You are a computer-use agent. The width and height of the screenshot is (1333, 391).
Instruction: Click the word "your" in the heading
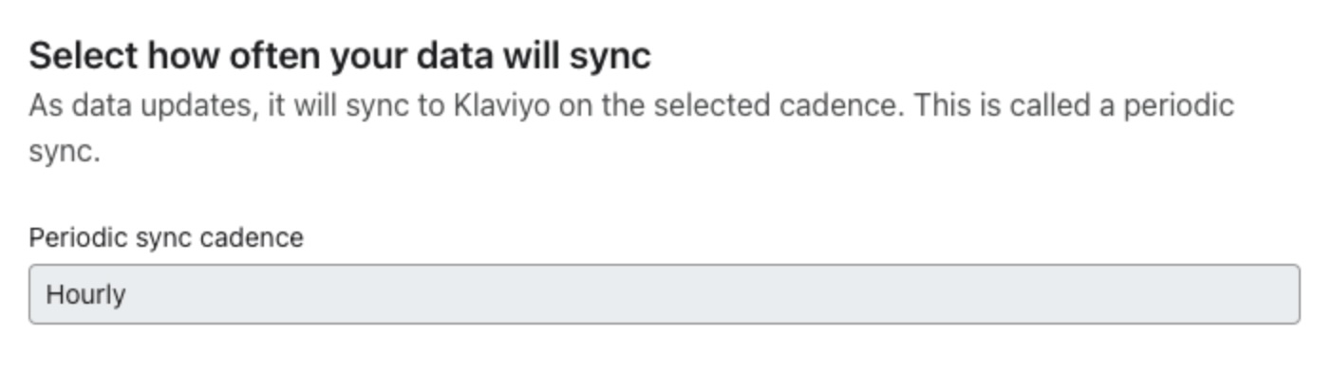[368, 56]
